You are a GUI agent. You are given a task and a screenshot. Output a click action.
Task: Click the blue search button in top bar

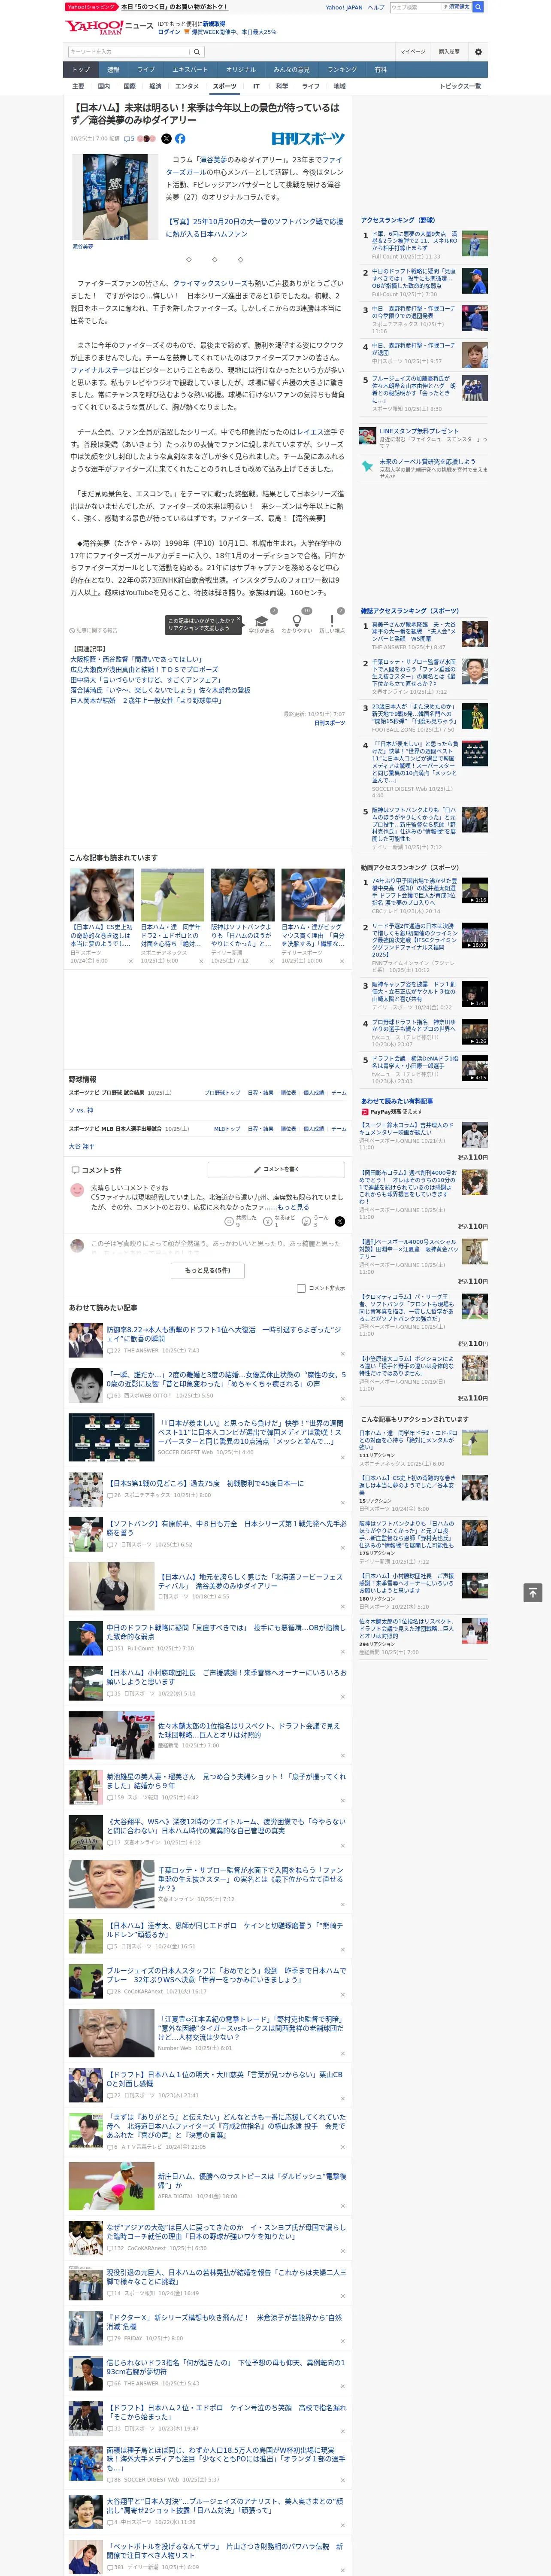pos(478,7)
